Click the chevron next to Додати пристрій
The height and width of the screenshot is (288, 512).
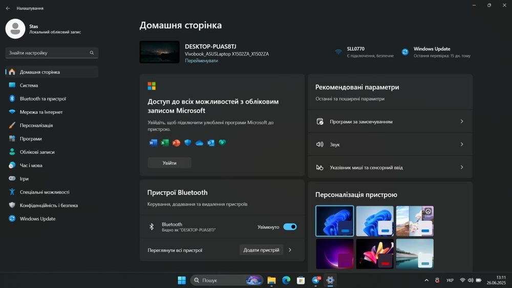pyautogui.click(x=290, y=250)
